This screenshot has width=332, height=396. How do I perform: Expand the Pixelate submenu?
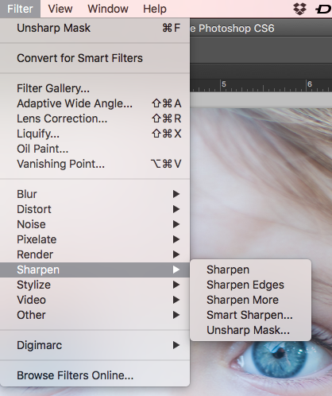point(95,239)
